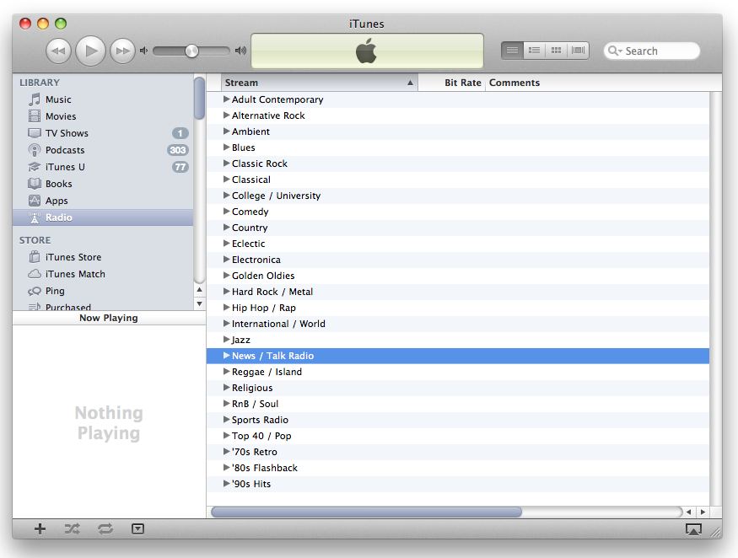The width and height of the screenshot is (738, 558).
Task: Switch to Cover Flow view
Action: coord(578,51)
